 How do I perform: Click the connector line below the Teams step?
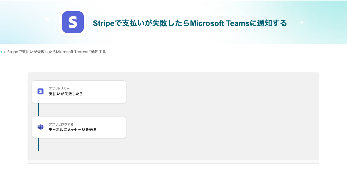tap(39, 145)
